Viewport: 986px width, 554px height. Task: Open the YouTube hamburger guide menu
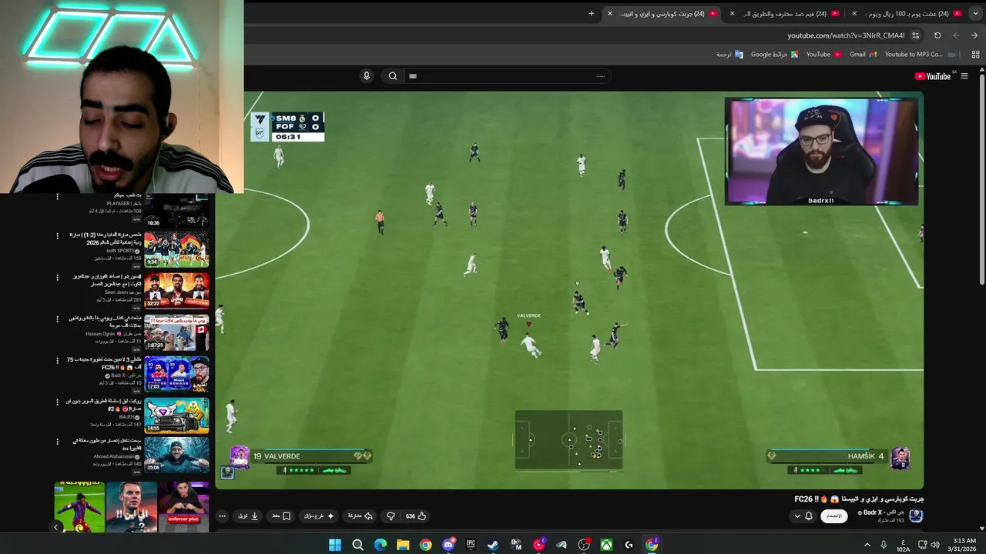pos(964,76)
